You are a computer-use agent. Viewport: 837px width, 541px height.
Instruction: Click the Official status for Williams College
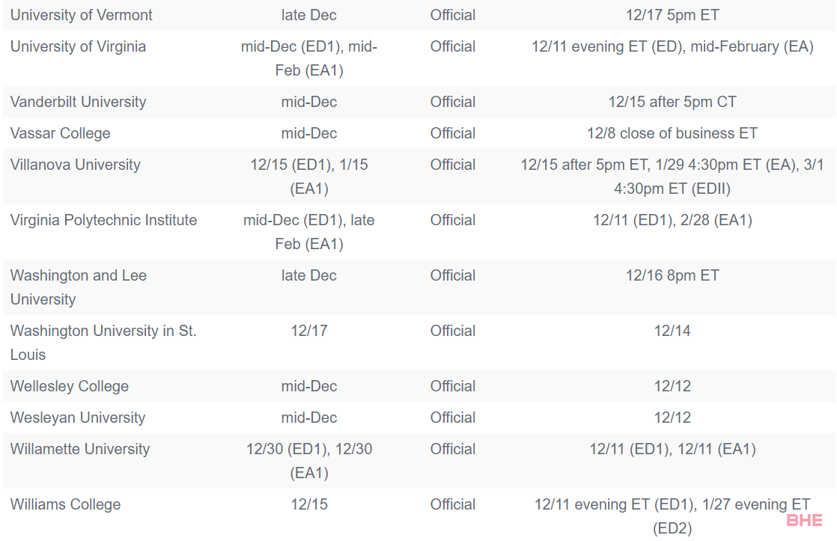click(x=453, y=505)
